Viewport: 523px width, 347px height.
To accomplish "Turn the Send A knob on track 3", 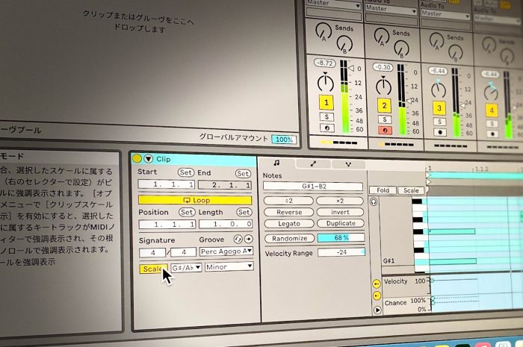I will [436, 41].
